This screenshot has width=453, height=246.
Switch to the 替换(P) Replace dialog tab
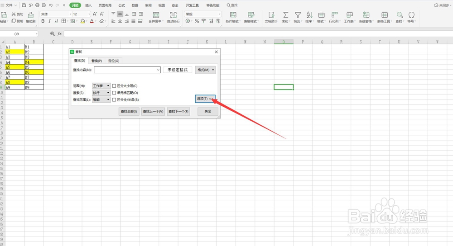[96, 61]
